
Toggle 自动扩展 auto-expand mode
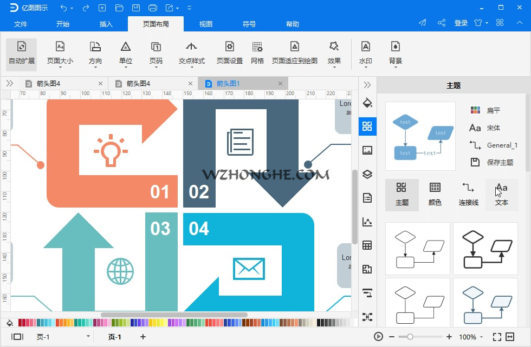[x=21, y=54]
